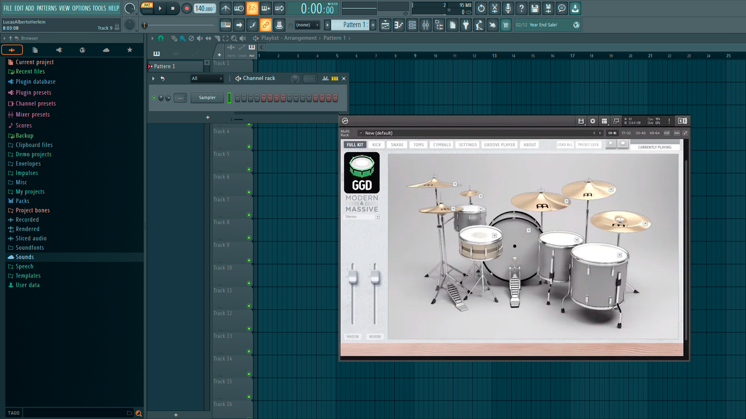The height and width of the screenshot is (419, 746).
Task: Click the render audio export icon
Action: pyautogui.click(x=548, y=8)
